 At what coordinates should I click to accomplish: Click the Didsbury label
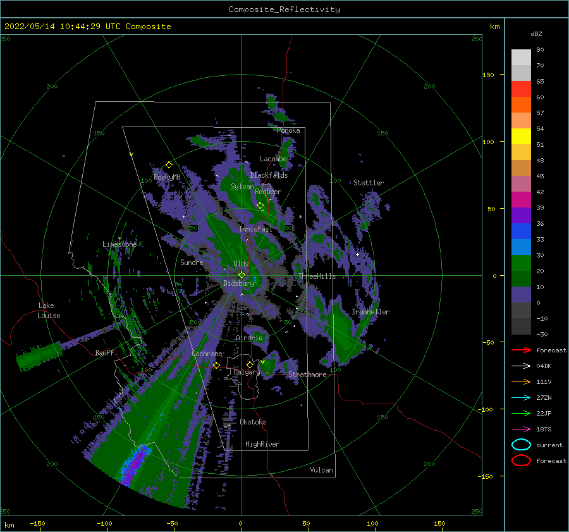(238, 283)
